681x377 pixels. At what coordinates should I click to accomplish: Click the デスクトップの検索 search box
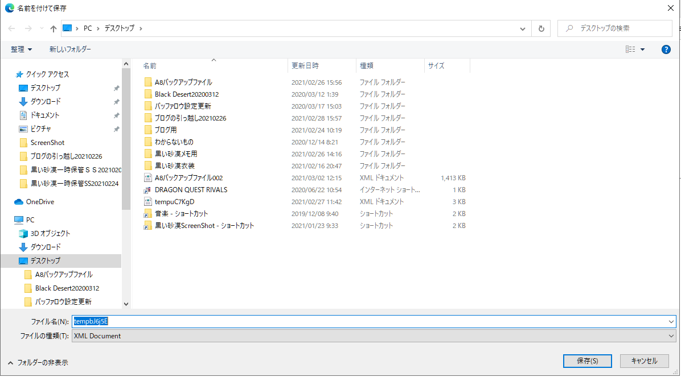pyautogui.click(x=614, y=28)
